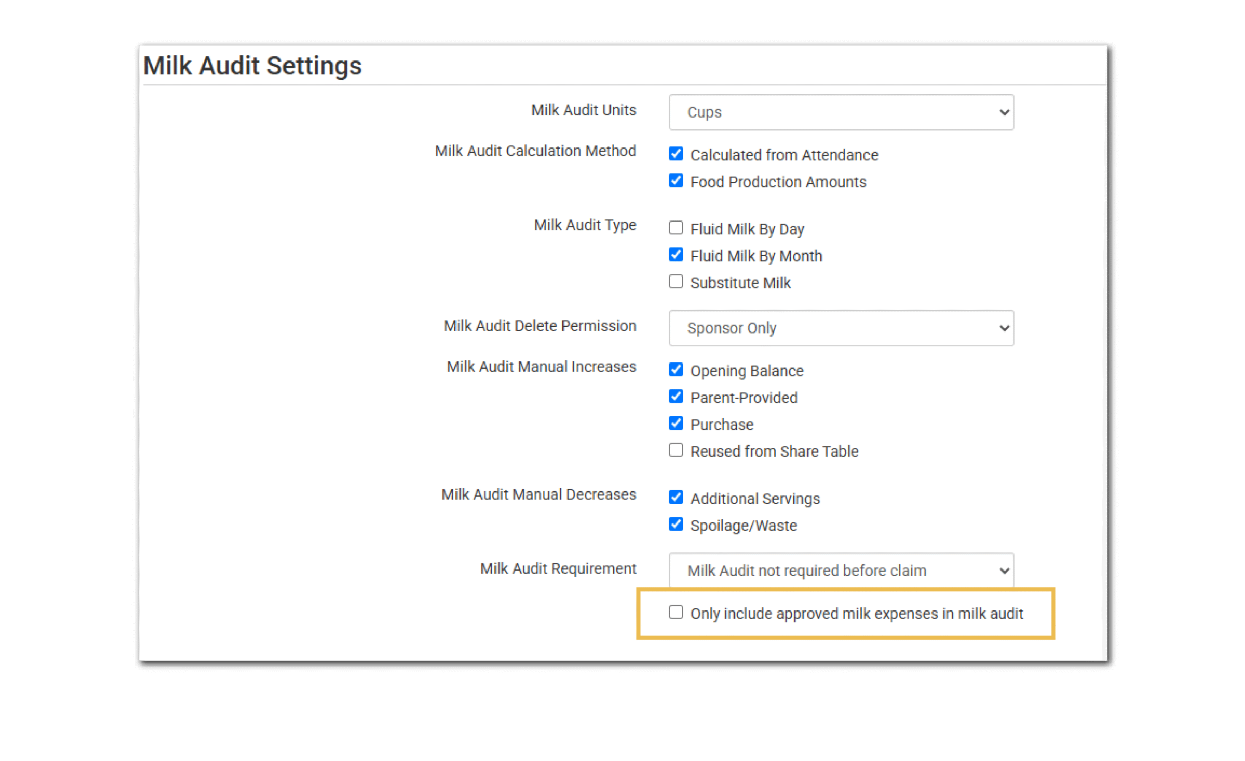Viewport: 1245px width, 761px height.
Task: Uncheck the Additional Servings checkbox
Action: [x=676, y=497]
